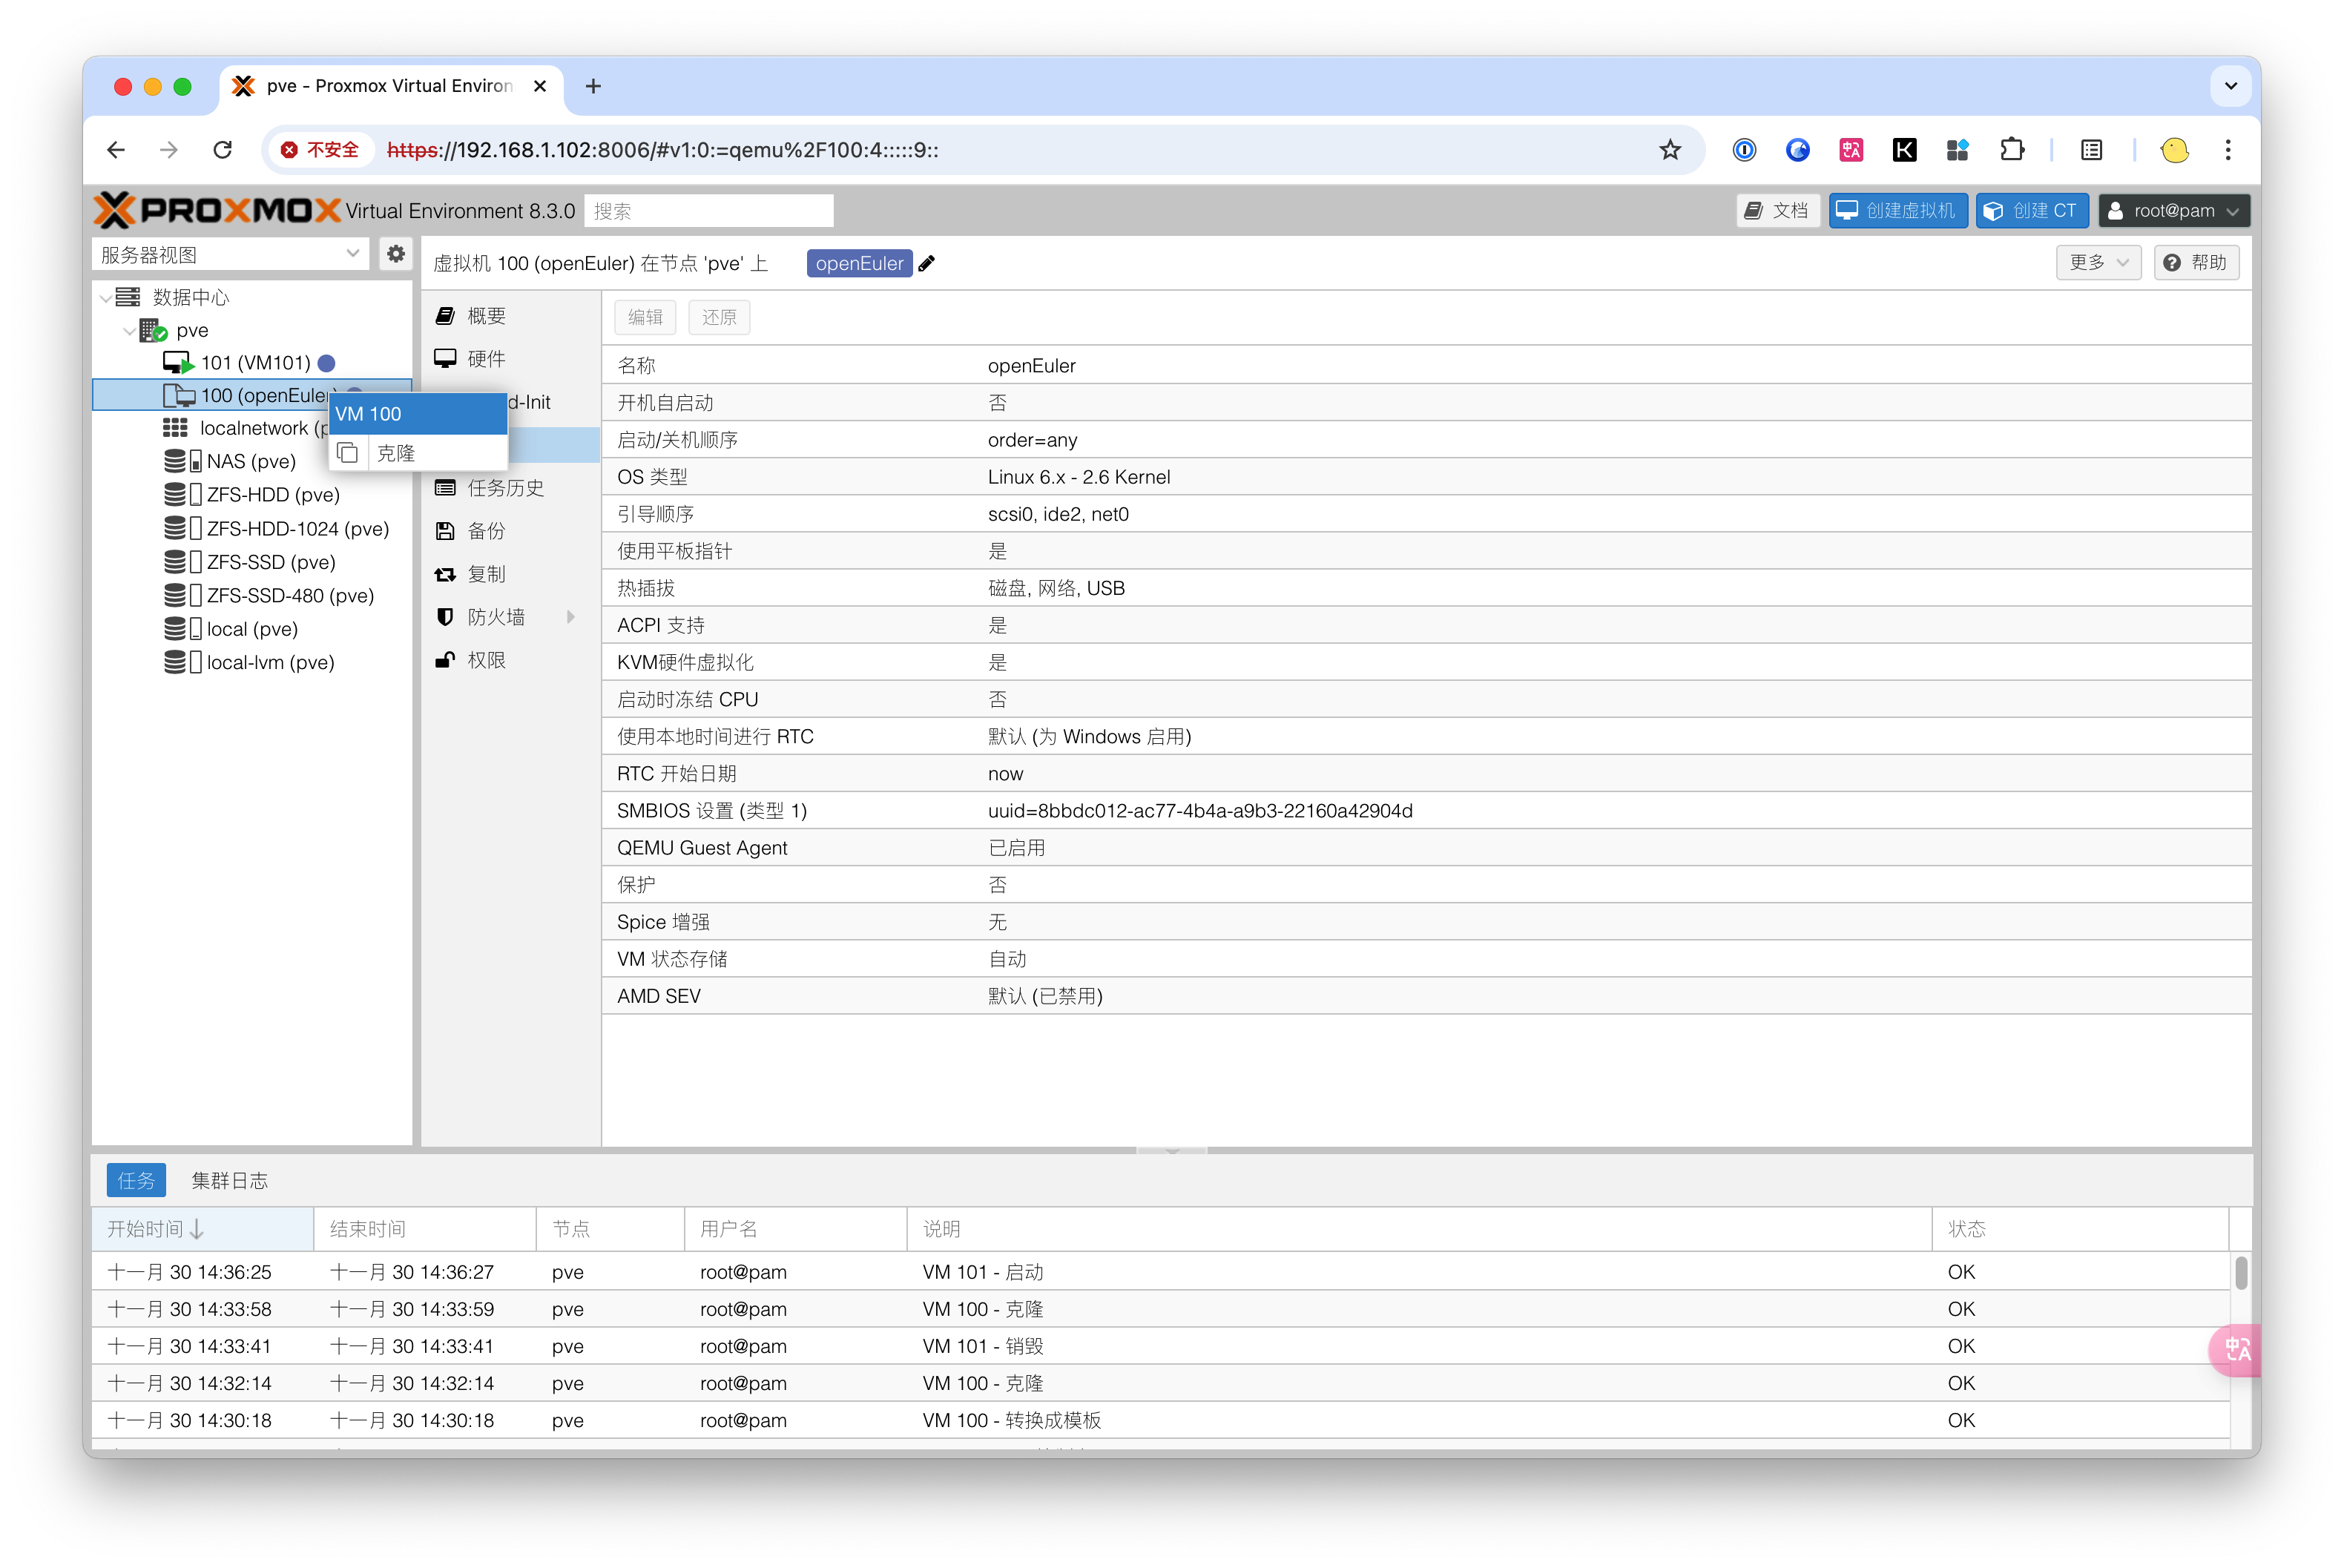2344x1568 pixels.
Task: Click the browser address bar URL
Action: coord(662,150)
